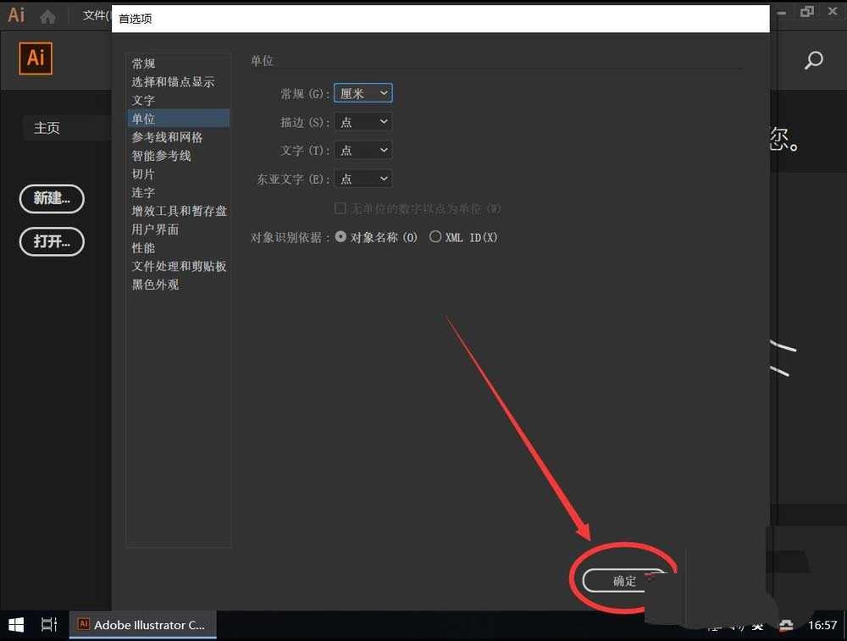Click the Home icon next to the Ai logo
This screenshot has width=847, height=641.
(48, 14)
